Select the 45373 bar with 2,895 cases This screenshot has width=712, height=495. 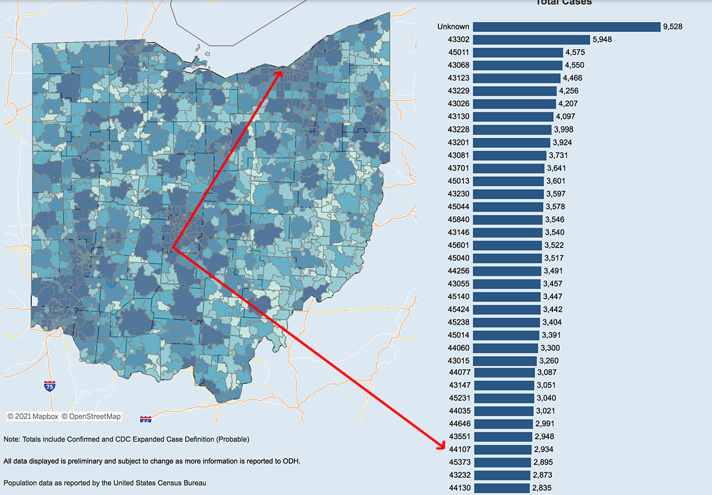tap(502, 462)
